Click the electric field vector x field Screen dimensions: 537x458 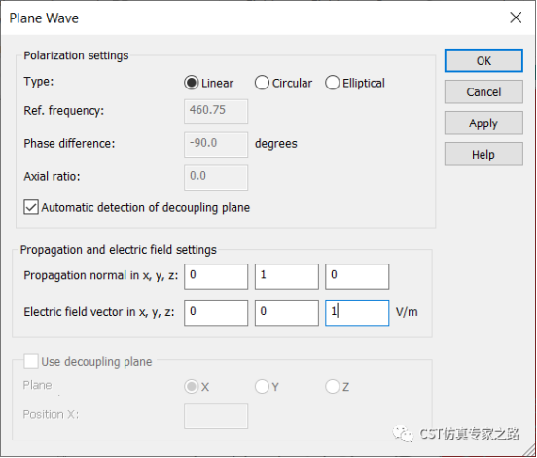(x=216, y=313)
